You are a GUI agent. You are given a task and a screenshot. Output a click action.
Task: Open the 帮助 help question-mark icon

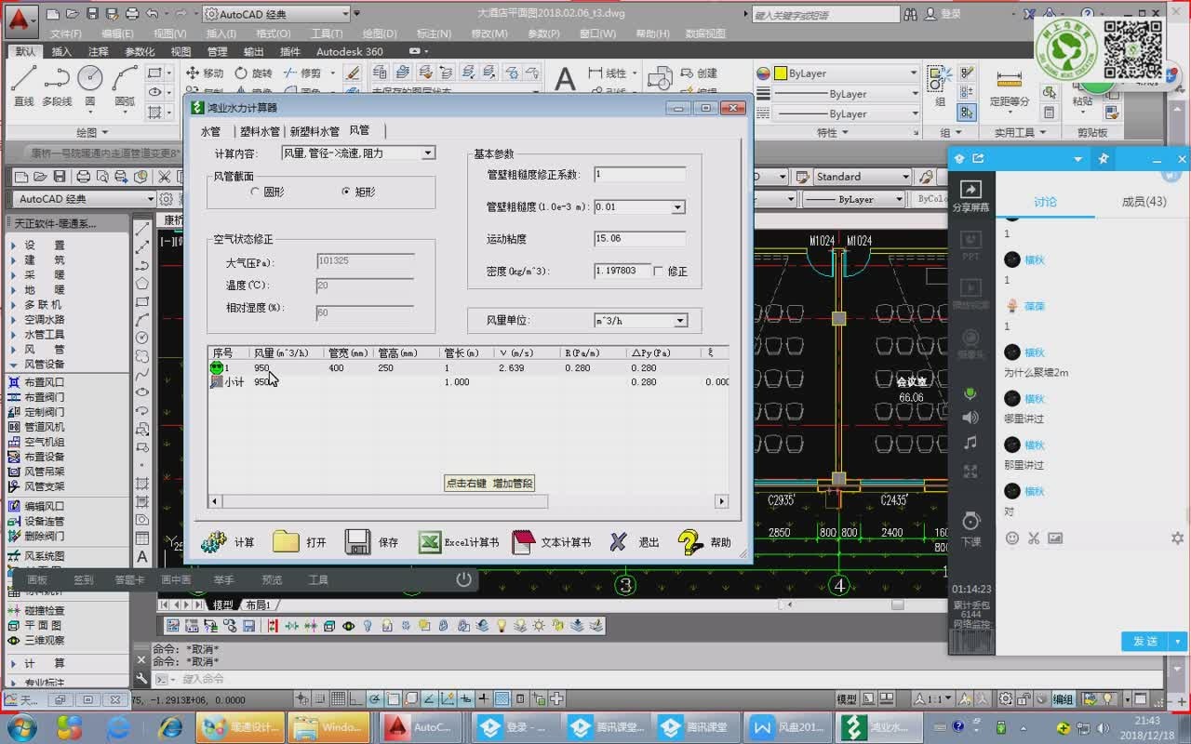[x=689, y=541]
